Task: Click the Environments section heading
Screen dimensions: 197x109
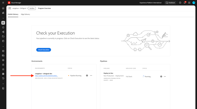Action: [37, 61]
